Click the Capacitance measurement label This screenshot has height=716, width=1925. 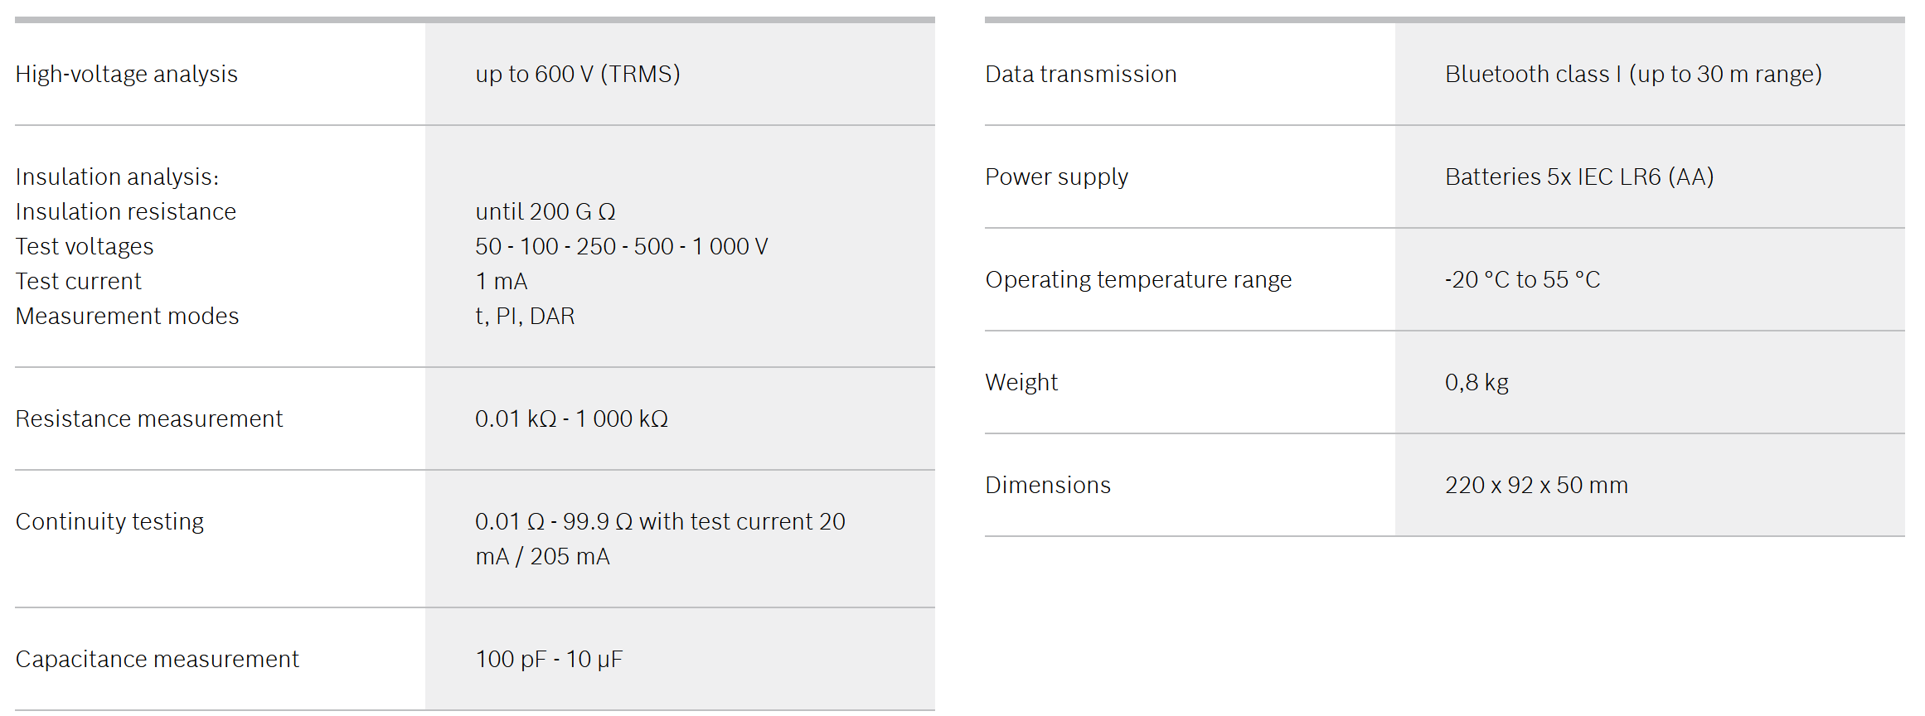pos(157,660)
